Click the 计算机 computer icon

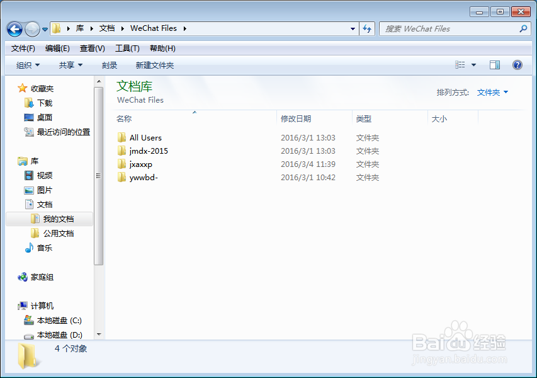(23, 306)
